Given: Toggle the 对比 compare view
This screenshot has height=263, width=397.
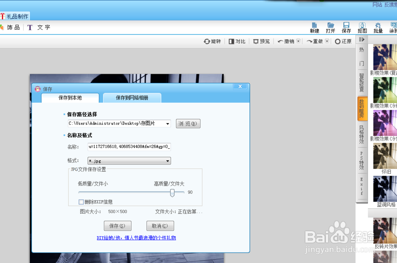Looking at the screenshot, I should [237, 41].
